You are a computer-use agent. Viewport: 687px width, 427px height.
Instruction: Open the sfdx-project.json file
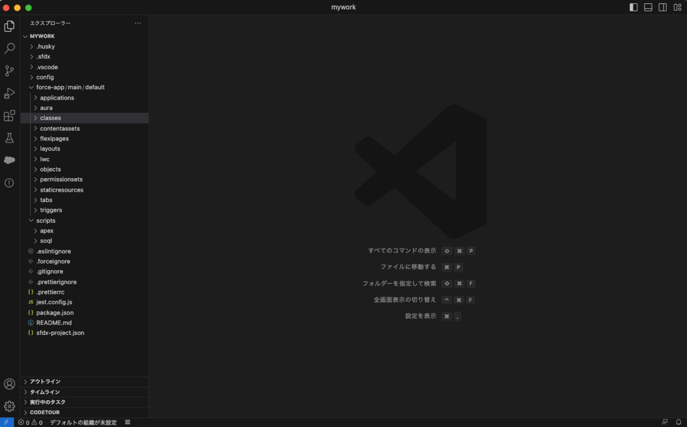85,333
